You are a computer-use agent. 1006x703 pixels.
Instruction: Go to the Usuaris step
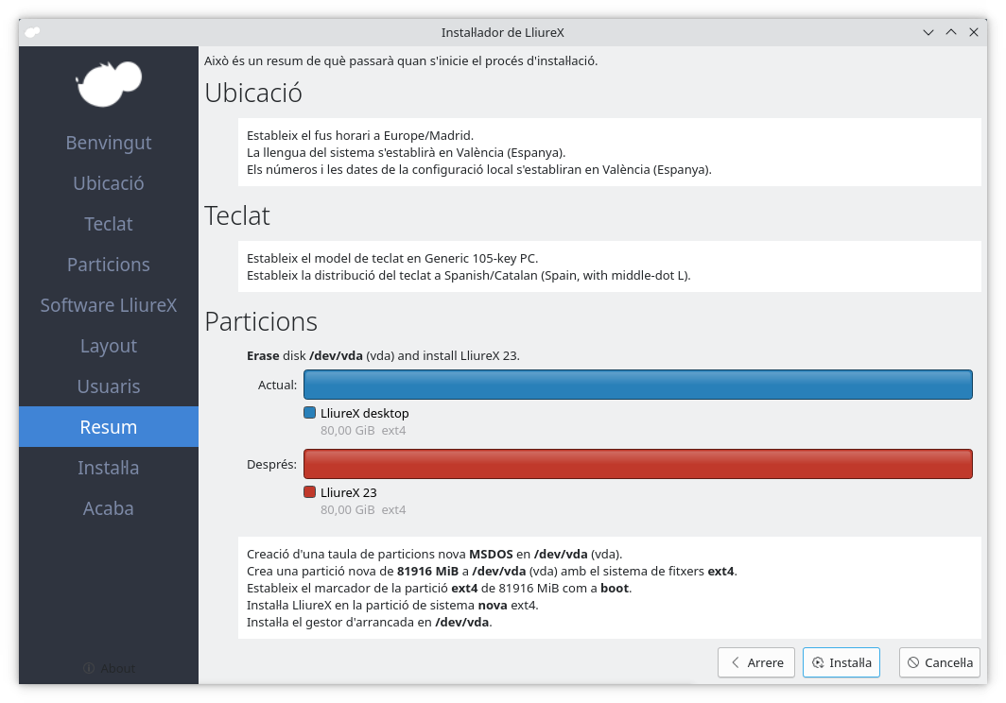point(109,386)
